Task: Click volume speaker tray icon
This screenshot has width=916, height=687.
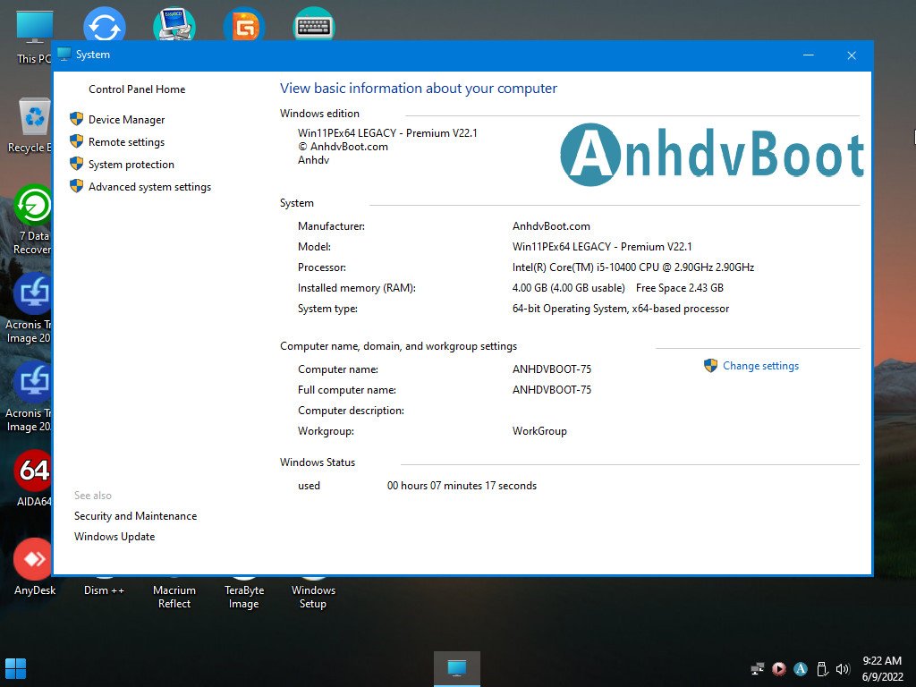Action: tap(843, 669)
